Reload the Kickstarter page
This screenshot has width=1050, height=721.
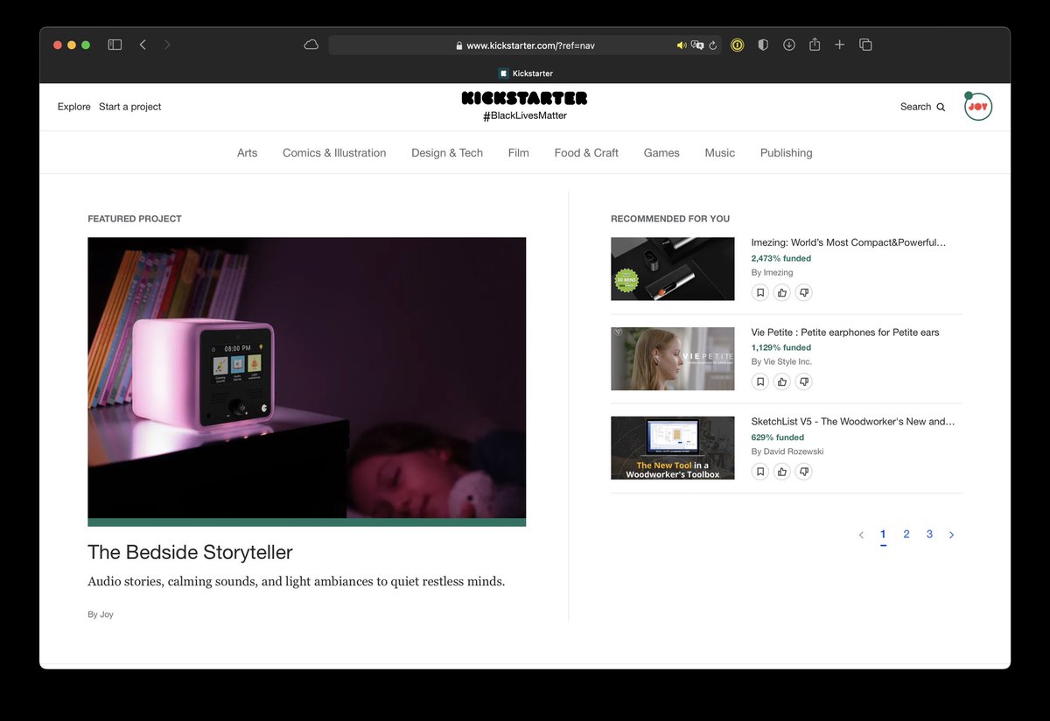pos(713,45)
